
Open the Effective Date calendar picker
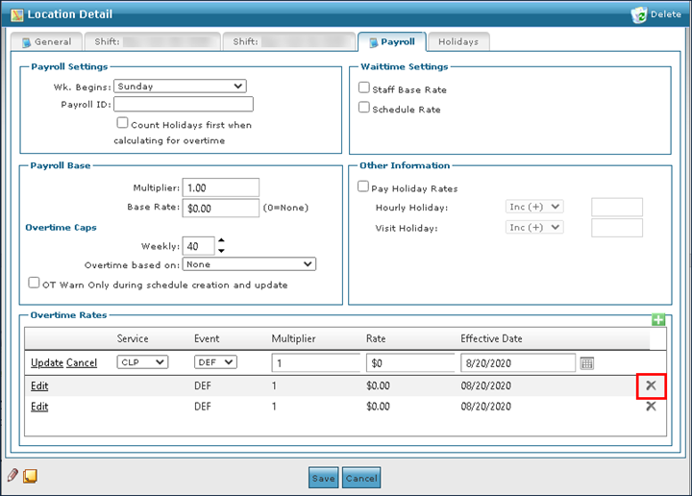pos(587,362)
